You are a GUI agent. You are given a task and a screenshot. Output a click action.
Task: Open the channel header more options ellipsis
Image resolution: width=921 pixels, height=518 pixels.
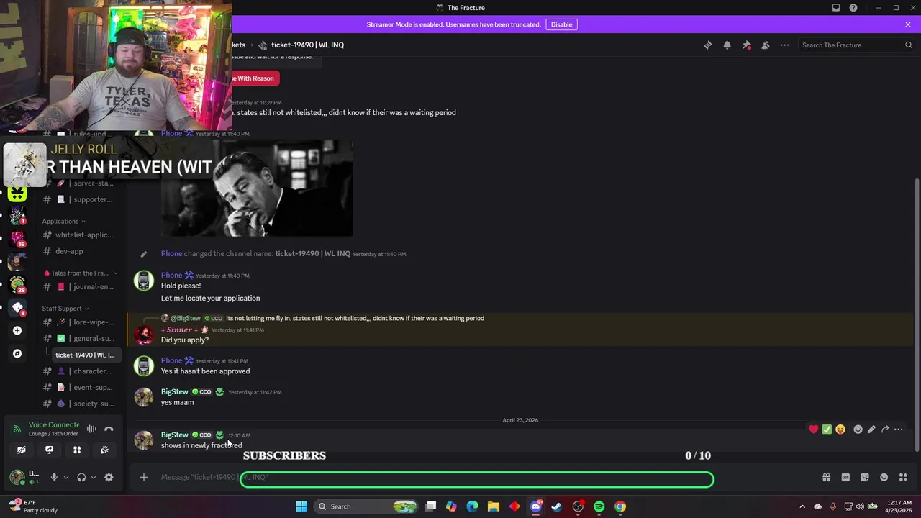pos(784,45)
